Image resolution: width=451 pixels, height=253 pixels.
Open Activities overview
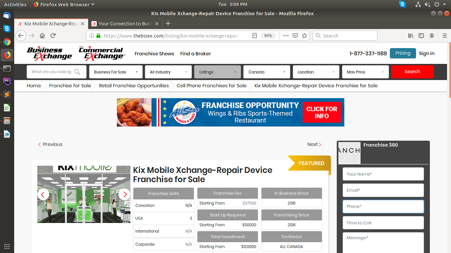[15, 4]
